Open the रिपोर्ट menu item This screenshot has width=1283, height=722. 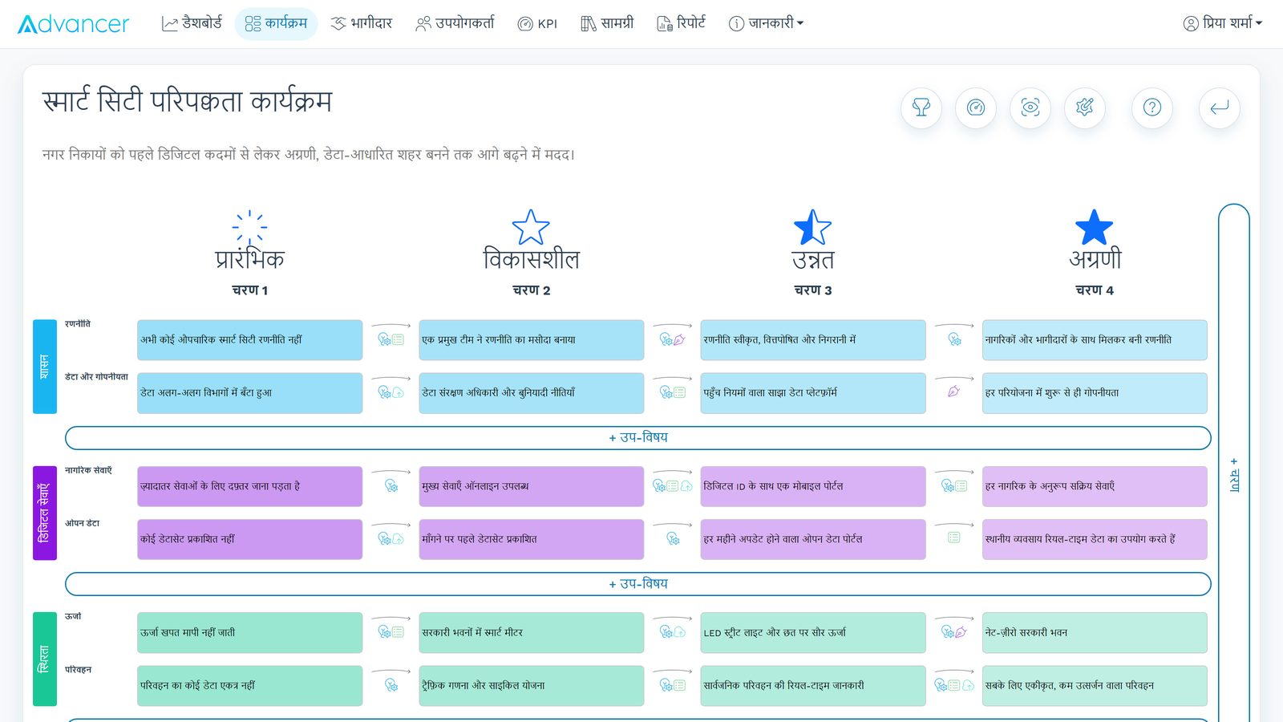coord(681,23)
